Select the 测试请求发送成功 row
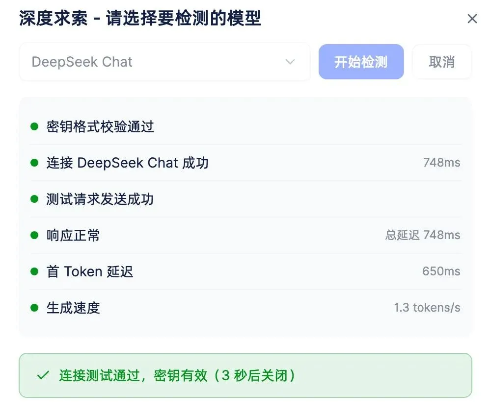 [x=245, y=199]
